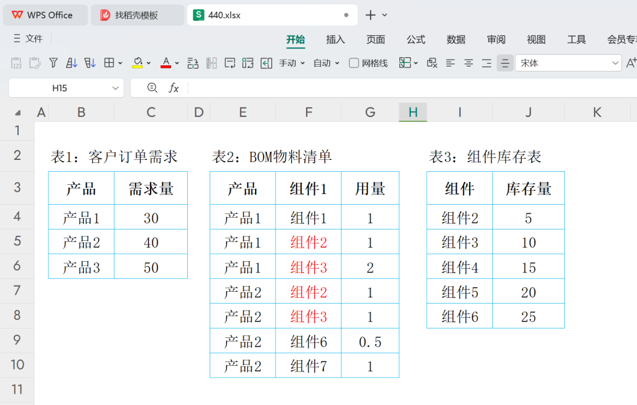
Task: Click the filter funnel icon
Action: pos(53,63)
